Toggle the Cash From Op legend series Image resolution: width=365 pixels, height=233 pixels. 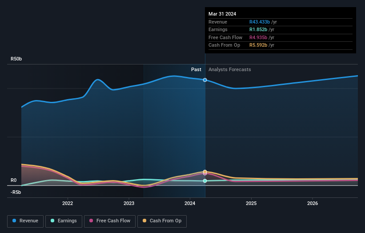coord(162,221)
